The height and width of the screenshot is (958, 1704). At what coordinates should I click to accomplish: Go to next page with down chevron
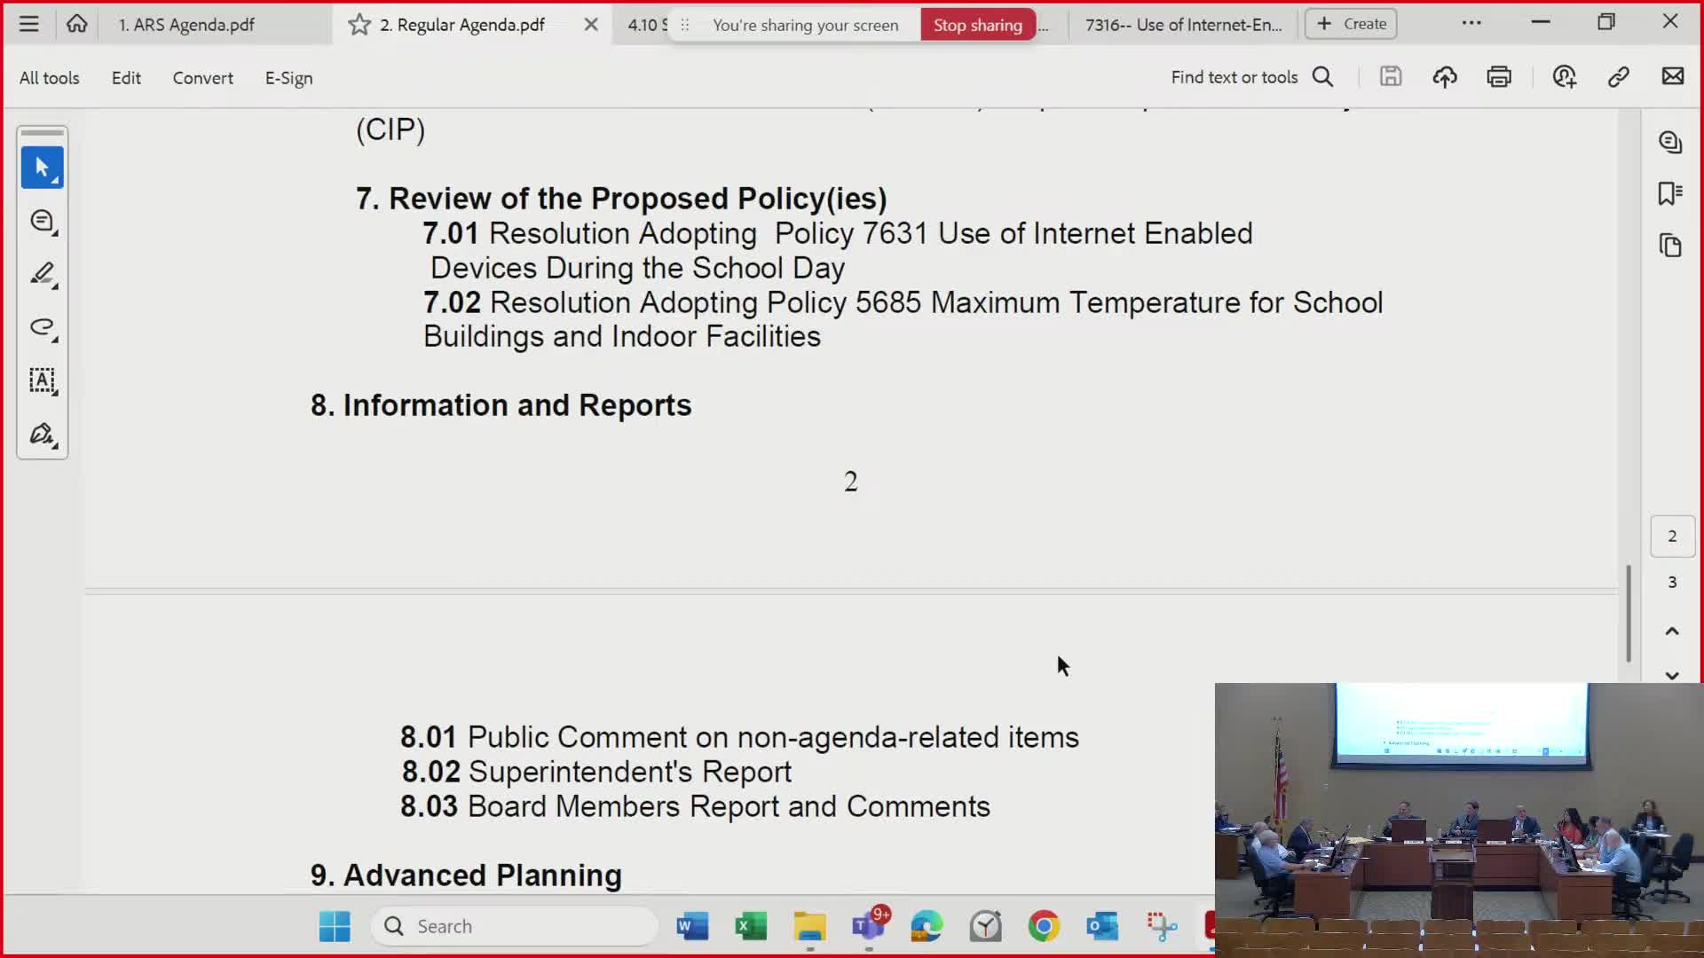point(1672,675)
